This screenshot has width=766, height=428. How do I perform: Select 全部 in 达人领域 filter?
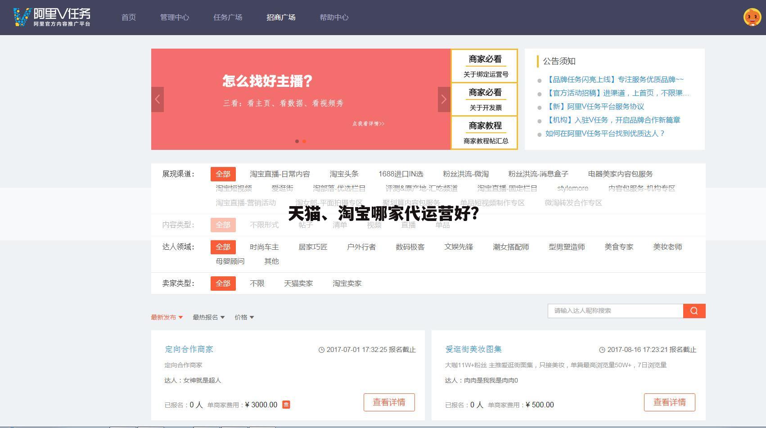223,247
